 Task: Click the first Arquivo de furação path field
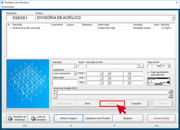[112, 92]
